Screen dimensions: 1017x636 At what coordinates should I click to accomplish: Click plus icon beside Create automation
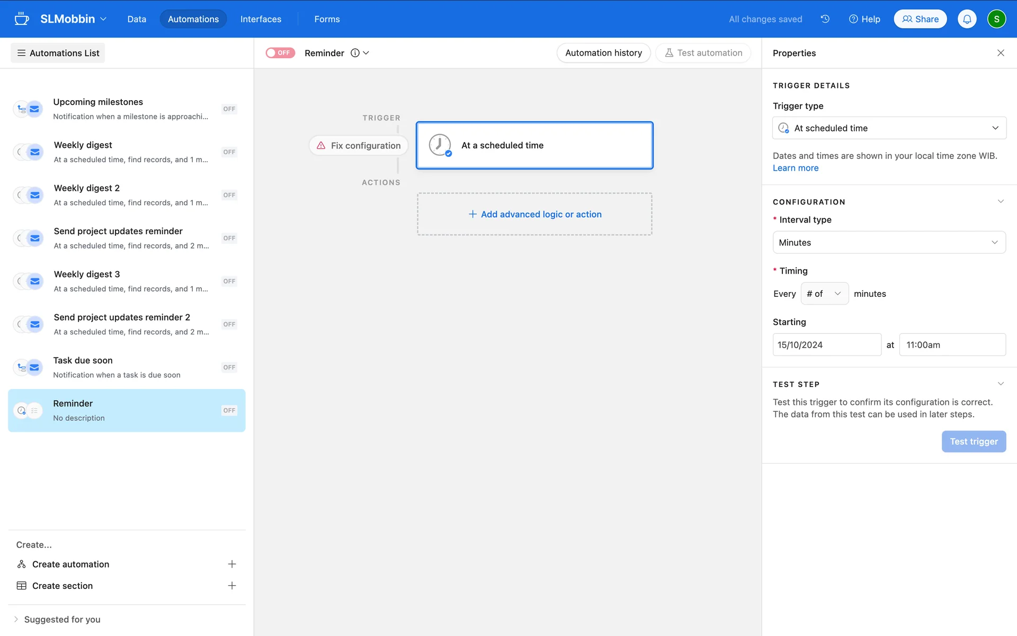pos(231,564)
